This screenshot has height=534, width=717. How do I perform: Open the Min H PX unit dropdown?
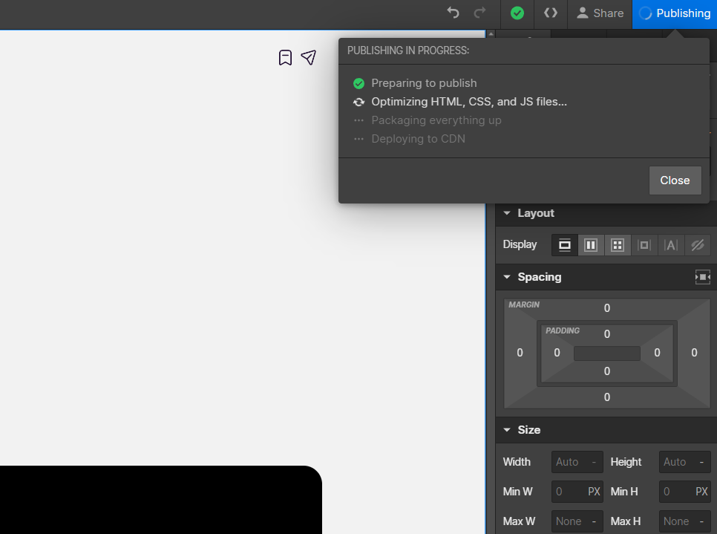click(701, 492)
